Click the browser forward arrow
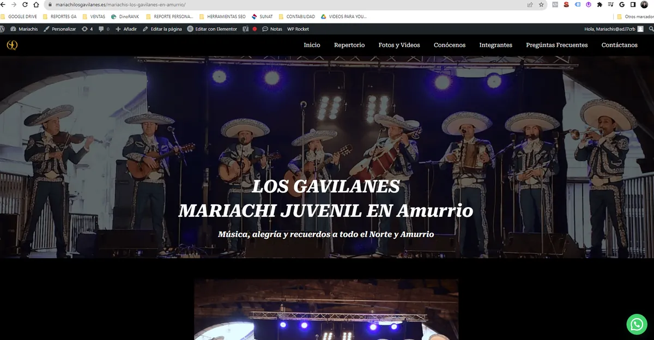 pyautogui.click(x=14, y=4)
